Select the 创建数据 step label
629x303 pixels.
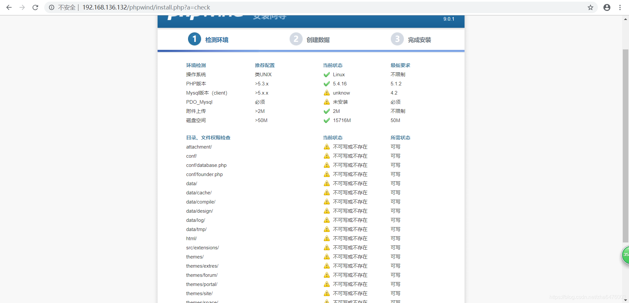tap(318, 40)
